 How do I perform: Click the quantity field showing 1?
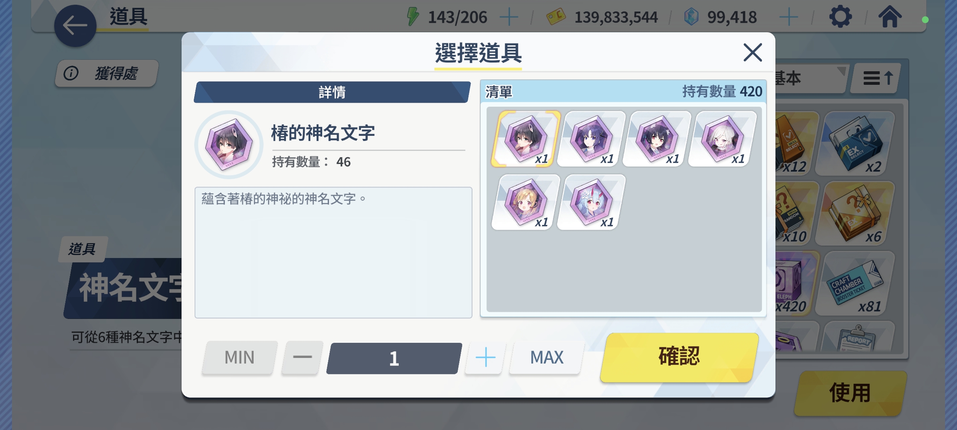[x=394, y=358]
